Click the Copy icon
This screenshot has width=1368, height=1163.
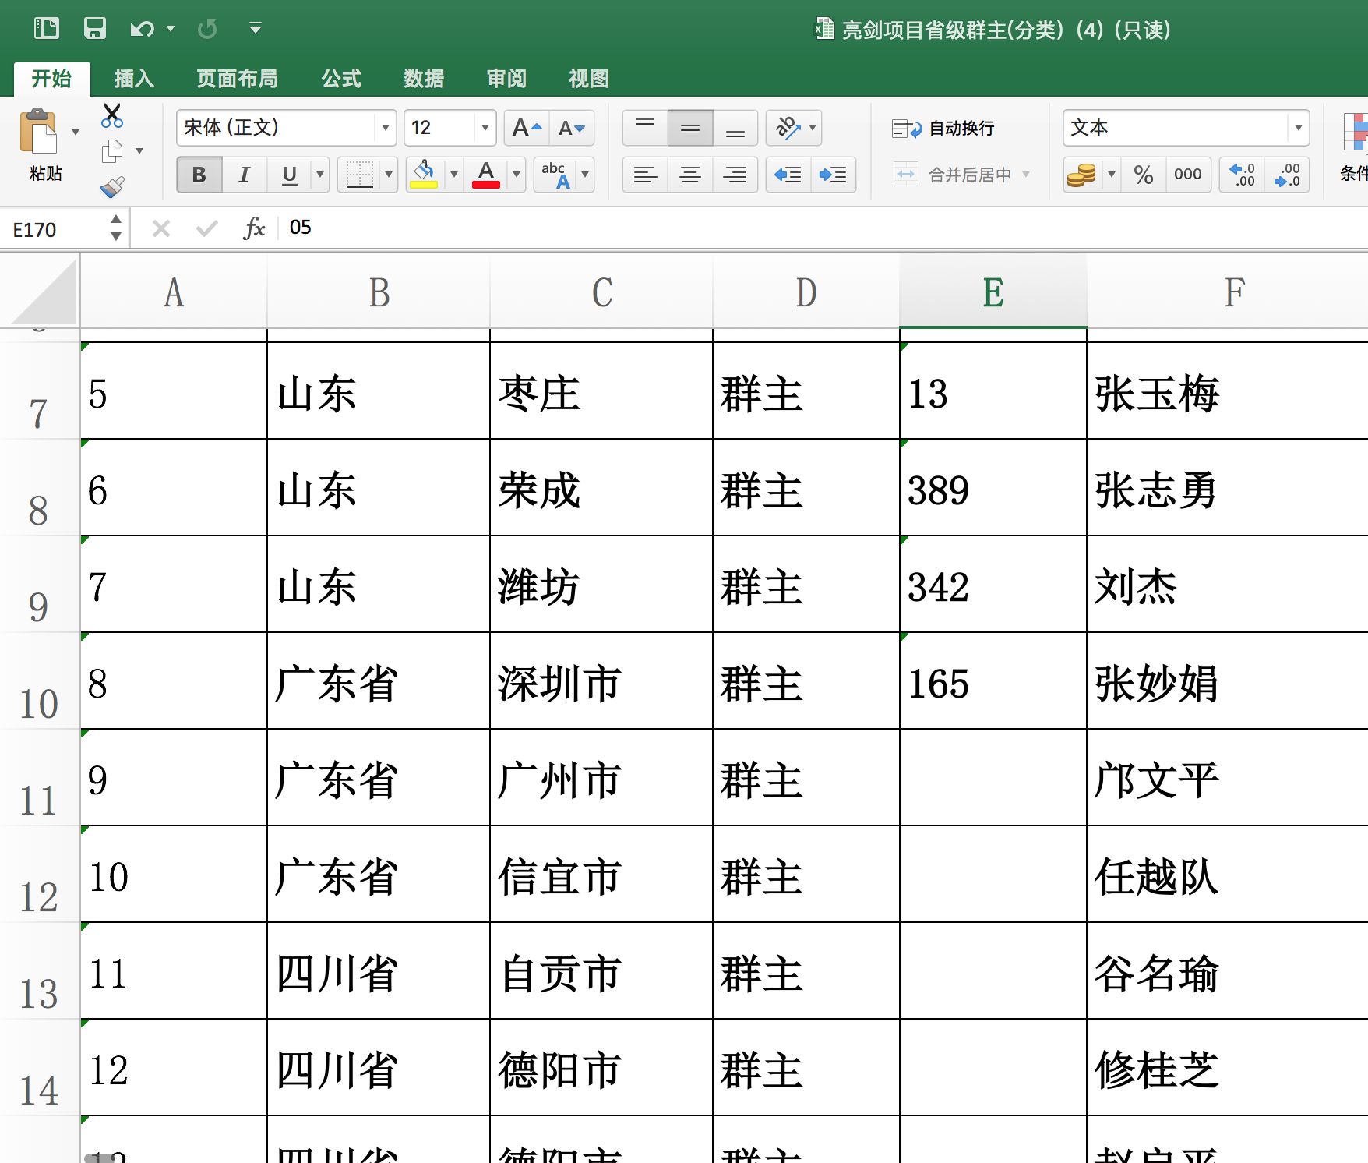click(x=112, y=150)
